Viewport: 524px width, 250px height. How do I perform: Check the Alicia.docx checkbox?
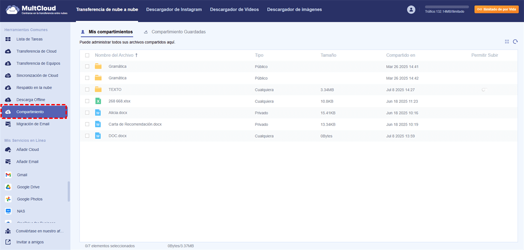point(87,113)
